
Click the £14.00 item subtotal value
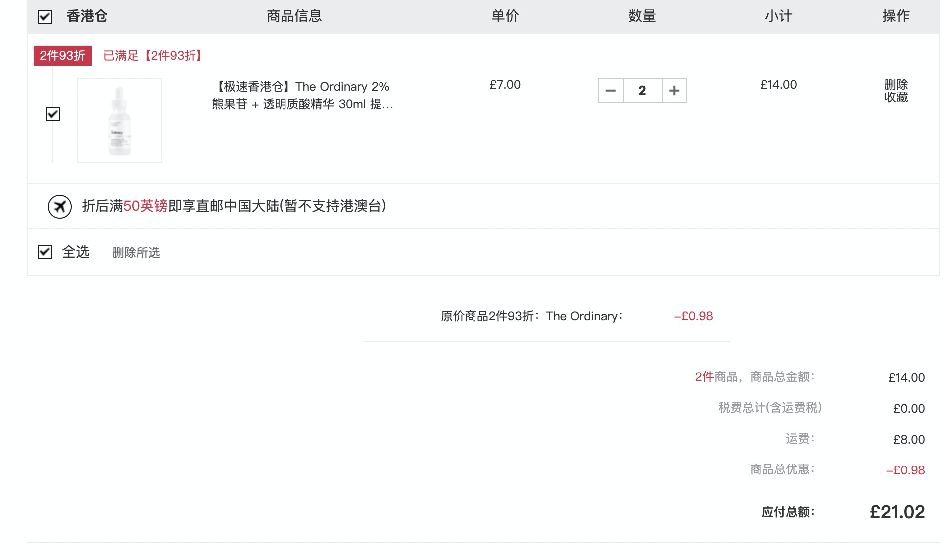pyautogui.click(x=779, y=85)
